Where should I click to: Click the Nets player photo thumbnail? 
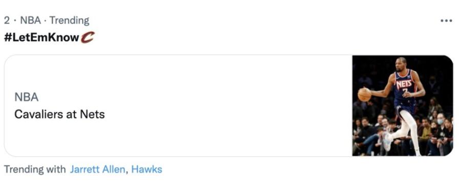point(403,106)
